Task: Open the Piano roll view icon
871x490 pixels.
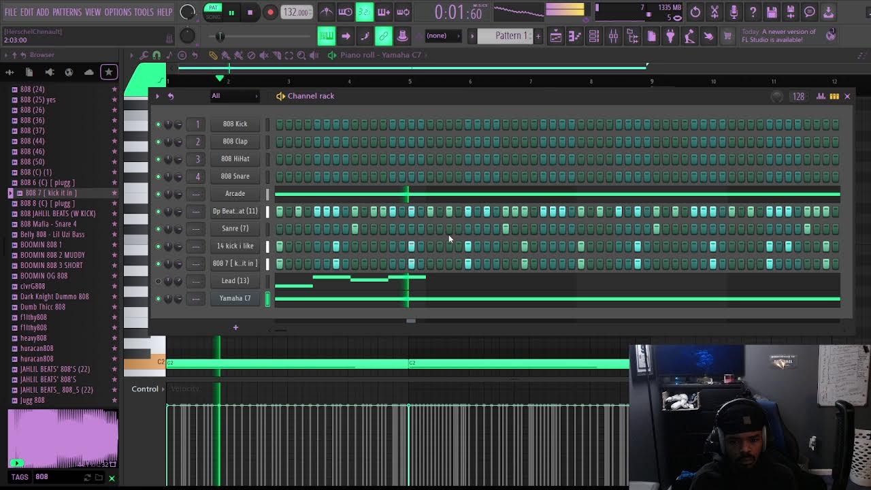Action: (575, 37)
